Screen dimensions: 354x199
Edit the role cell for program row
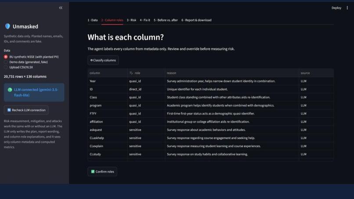click(146, 105)
